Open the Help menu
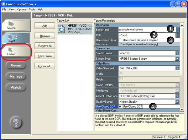Viewport: 188px width, 140px height. pyautogui.click(x=40, y=9)
